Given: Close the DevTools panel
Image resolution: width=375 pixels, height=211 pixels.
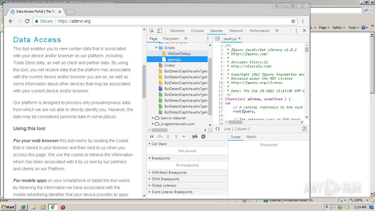Looking at the screenshot, I should (304, 30).
